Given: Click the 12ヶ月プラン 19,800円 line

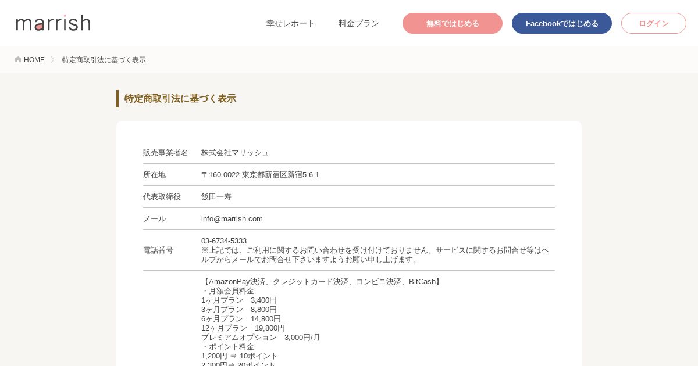Looking at the screenshot, I should click(243, 328).
